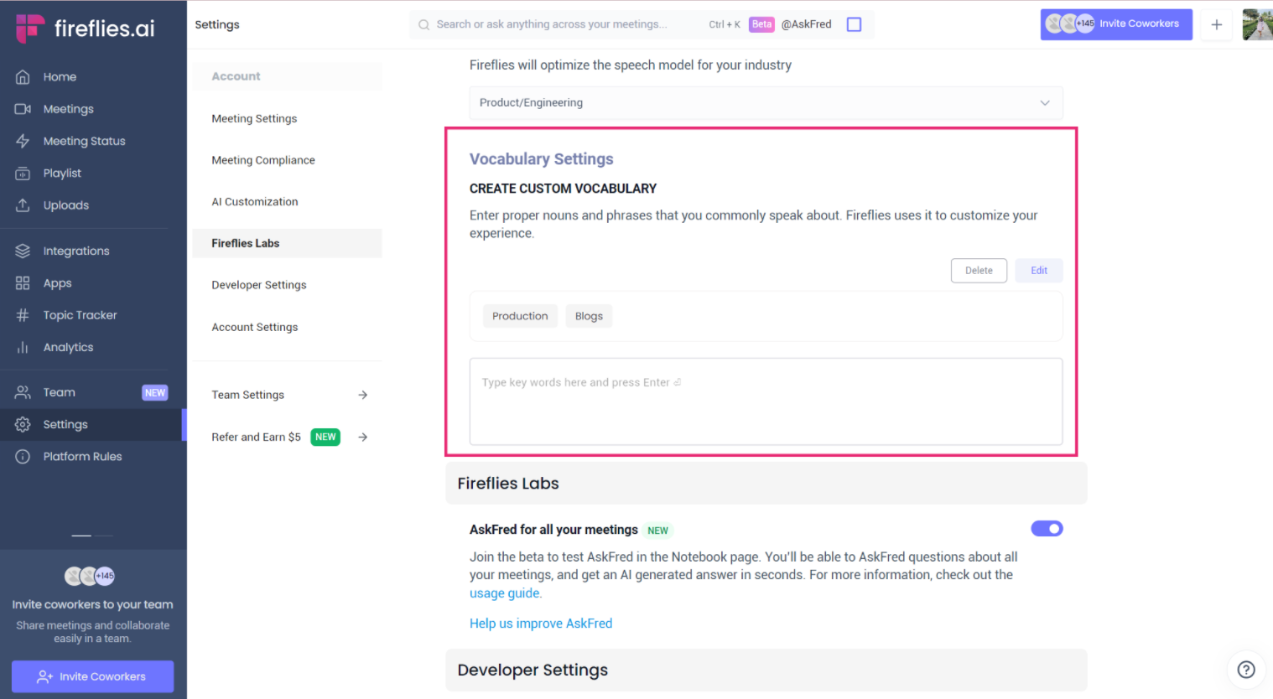The width and height of the screenshot is (1273, 699).
Task: Click the Integrations layers icon
Action: tap(23, 251)
